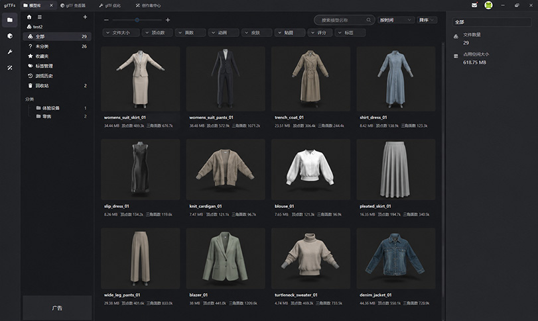Open the wrench tools sidebar icon

10,52
